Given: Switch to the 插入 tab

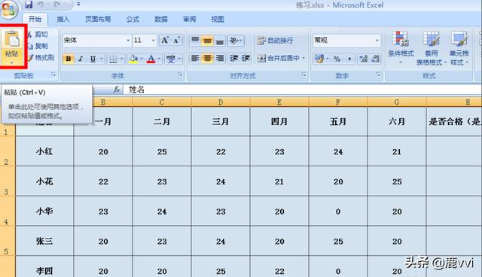Looking at the screenshot, I should click(63, 19).
